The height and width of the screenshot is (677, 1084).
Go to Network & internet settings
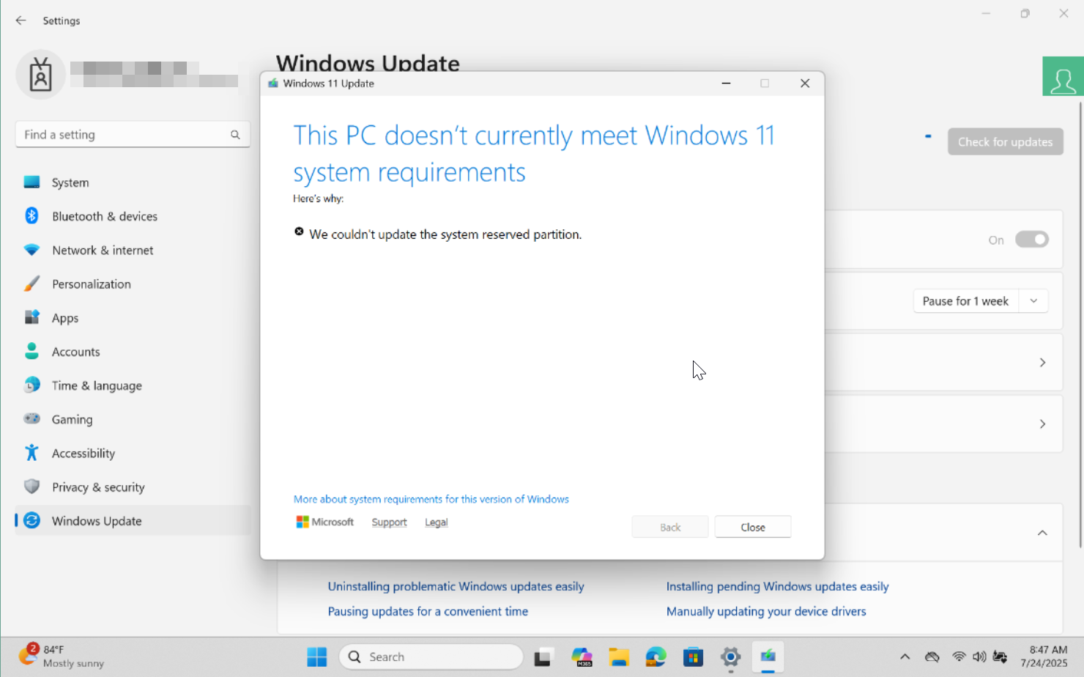click(133, 250)
